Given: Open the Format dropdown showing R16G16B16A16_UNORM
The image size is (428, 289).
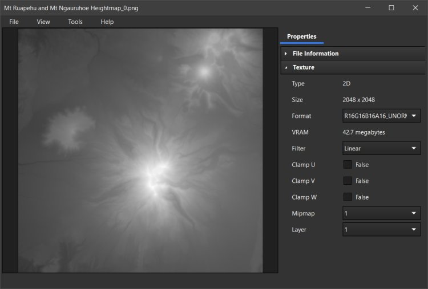Looking at the screenshot, I should [381, 116].
